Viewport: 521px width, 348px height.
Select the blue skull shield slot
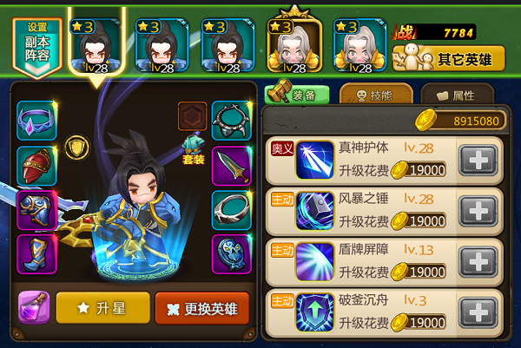pyautogui.click(x=232, y=254)
